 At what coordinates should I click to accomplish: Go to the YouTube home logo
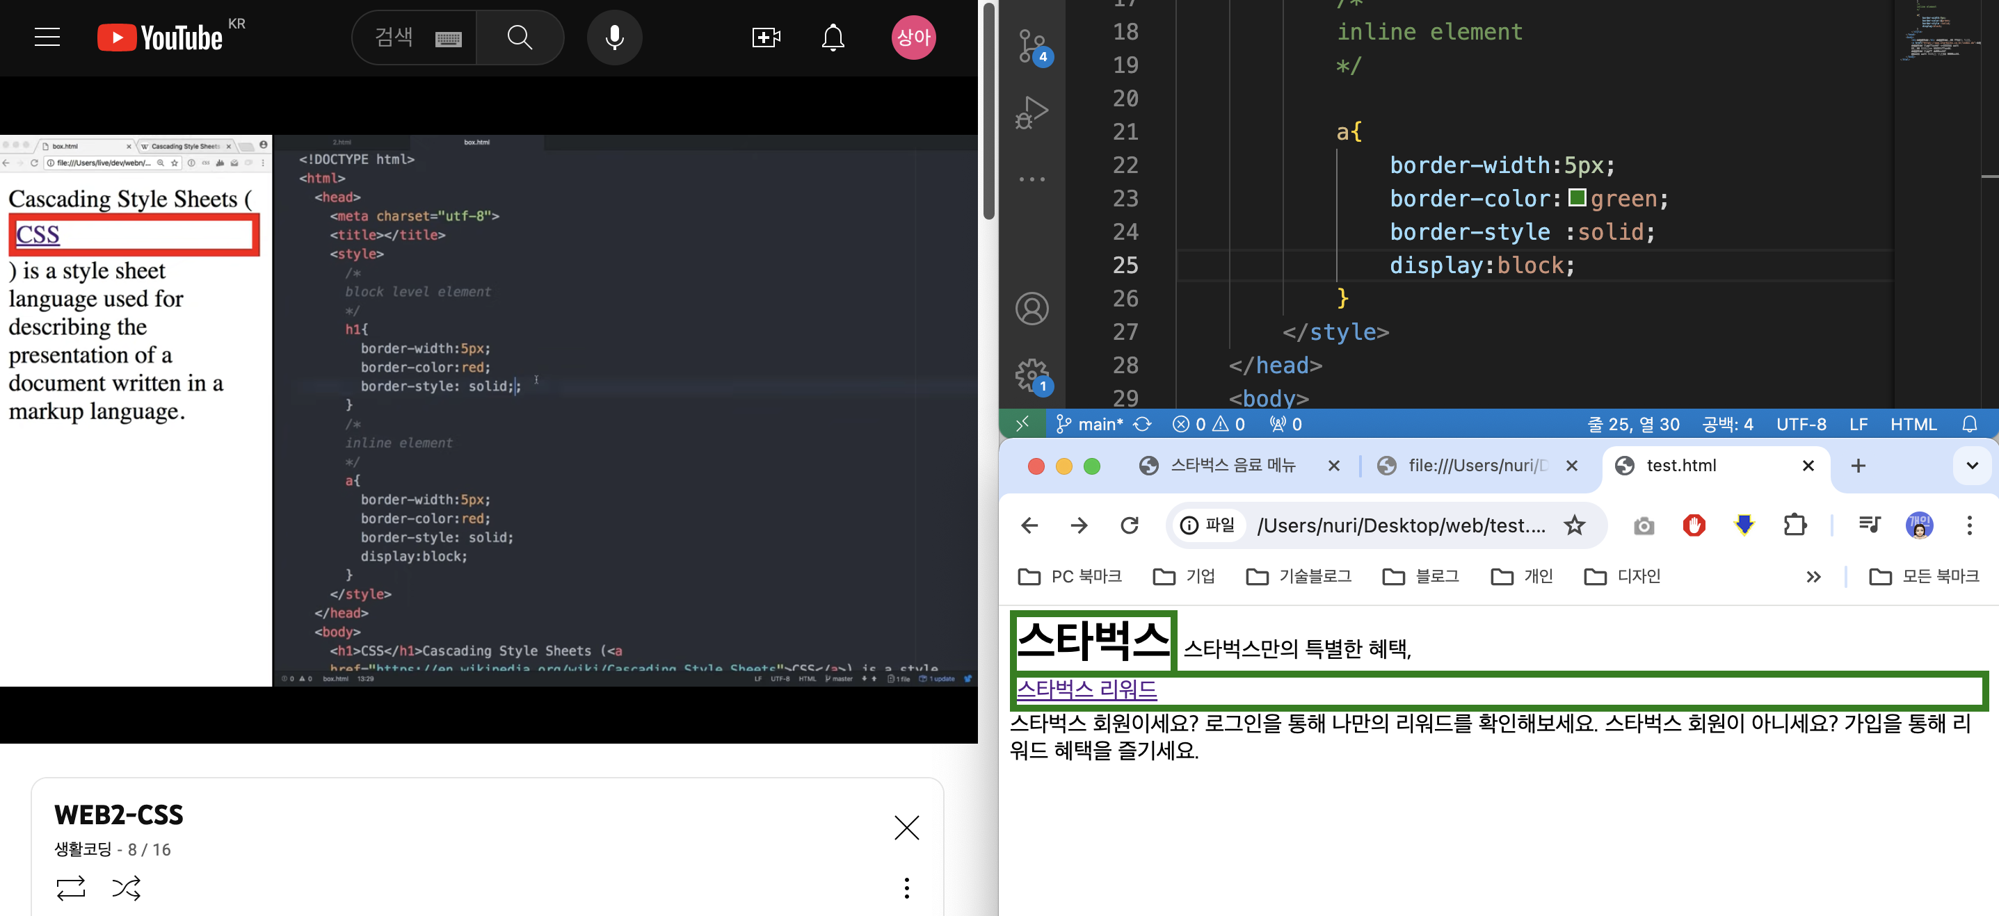click(160, 38)
